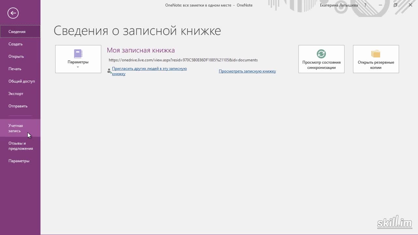Viewport: 418px width, 235px height.
Task: Click the Открыть резервные копии button
Action: point(376,59)
